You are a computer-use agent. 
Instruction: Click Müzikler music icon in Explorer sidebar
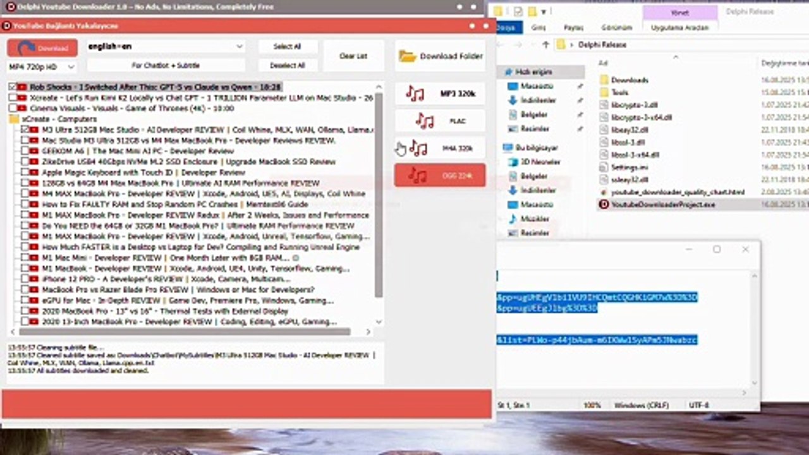(x=513, y=219)
